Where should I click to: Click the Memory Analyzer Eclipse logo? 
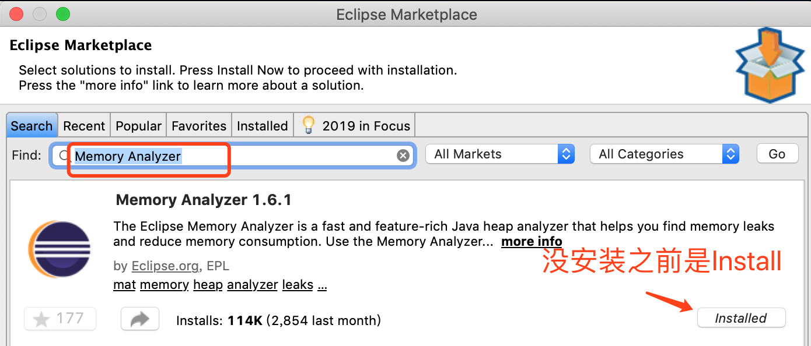click(60, 249)
